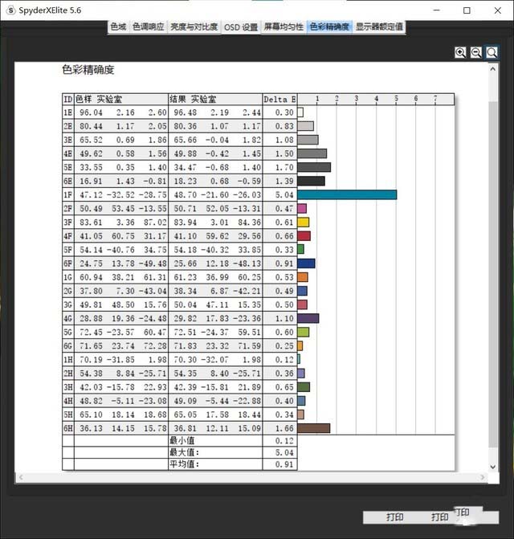This screenshot has width=514, height=539.
Task: Click the teal 1F Delta E bar
Action: click(x=347, y=195)
